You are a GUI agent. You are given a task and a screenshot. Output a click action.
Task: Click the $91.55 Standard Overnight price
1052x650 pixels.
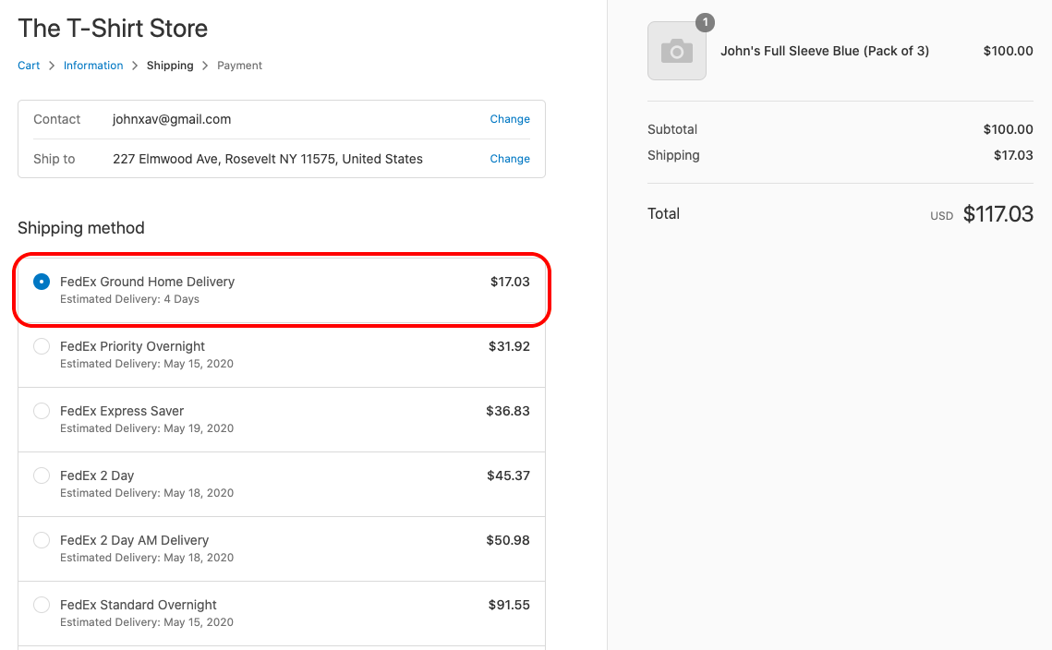[509, 605]
